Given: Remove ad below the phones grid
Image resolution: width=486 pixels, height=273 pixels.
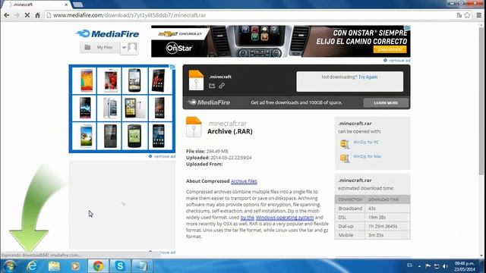Looking at the screenshot, I should pyautogui.click(x=162, y=156).
